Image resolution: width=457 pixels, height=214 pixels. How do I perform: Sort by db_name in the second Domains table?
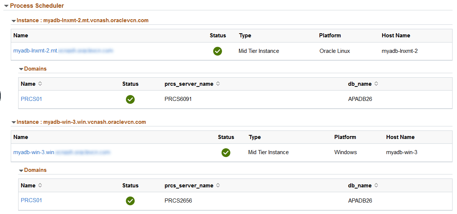(376, 185)
